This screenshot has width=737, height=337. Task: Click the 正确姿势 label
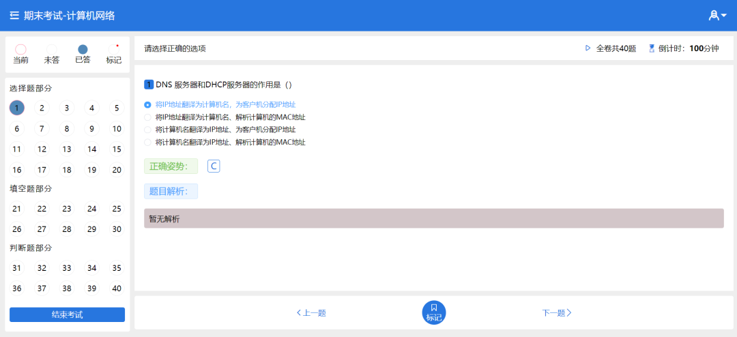click(x=171, y=166)
